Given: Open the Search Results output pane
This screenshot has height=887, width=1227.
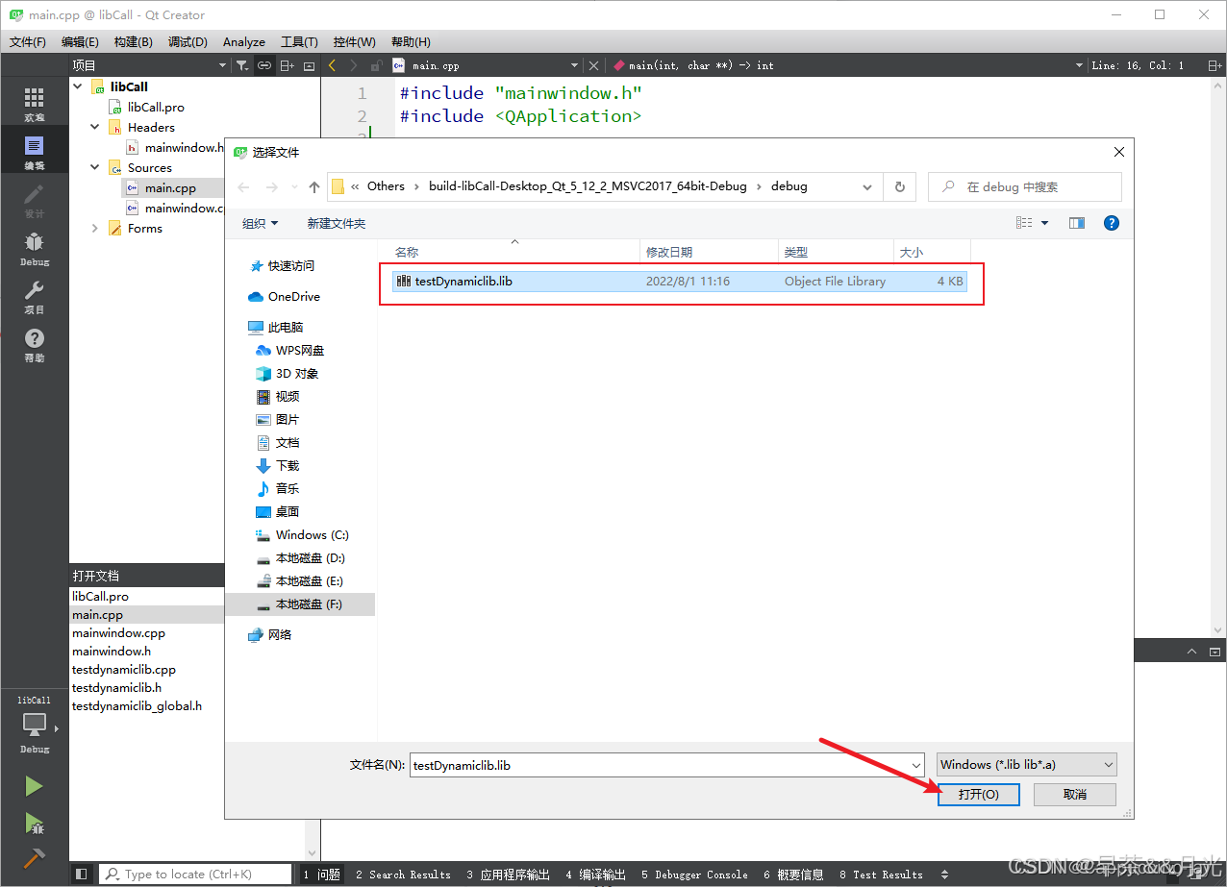Looking at the screenshot, I should click(x=403, y=875).
